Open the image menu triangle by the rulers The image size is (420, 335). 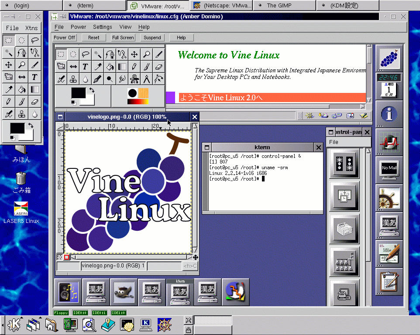60,126
